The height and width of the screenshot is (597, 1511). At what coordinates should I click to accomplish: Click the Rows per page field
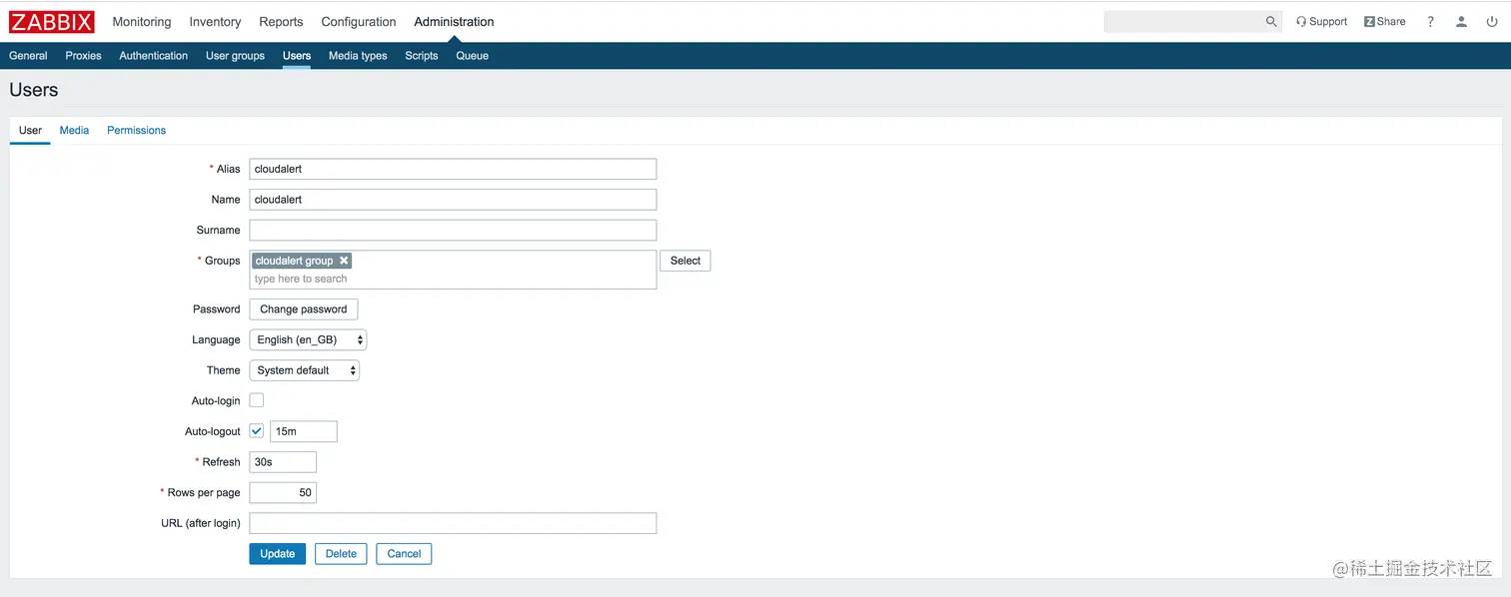283,492
